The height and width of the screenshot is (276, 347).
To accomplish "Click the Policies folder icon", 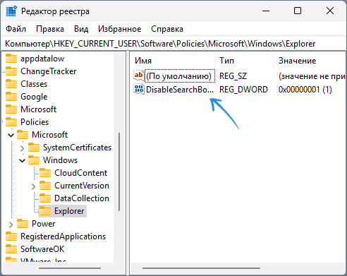I will tap(11, 122).
